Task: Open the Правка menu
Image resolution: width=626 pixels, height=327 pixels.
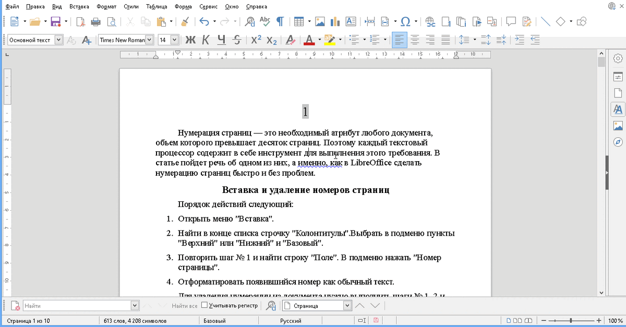Action: pos(35,7)
